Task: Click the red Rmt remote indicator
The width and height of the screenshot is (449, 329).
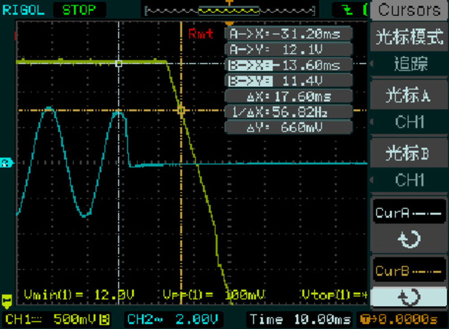Action: click(x=200, y=34)
